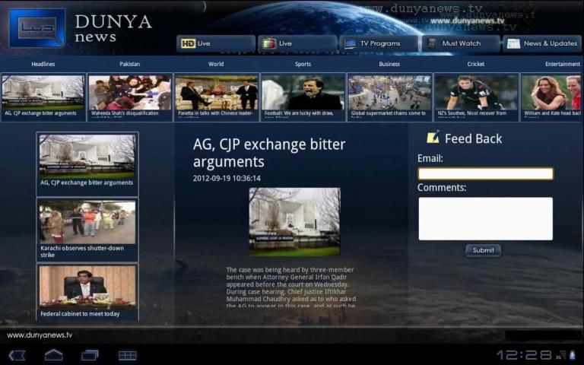Open the standard Live TV stream
Screen dimensions: 584x365
click(297, 43)
